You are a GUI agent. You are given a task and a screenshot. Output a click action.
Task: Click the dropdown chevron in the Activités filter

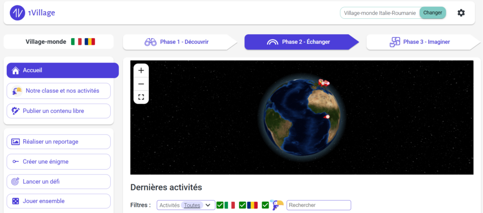[x=208, y=205]
